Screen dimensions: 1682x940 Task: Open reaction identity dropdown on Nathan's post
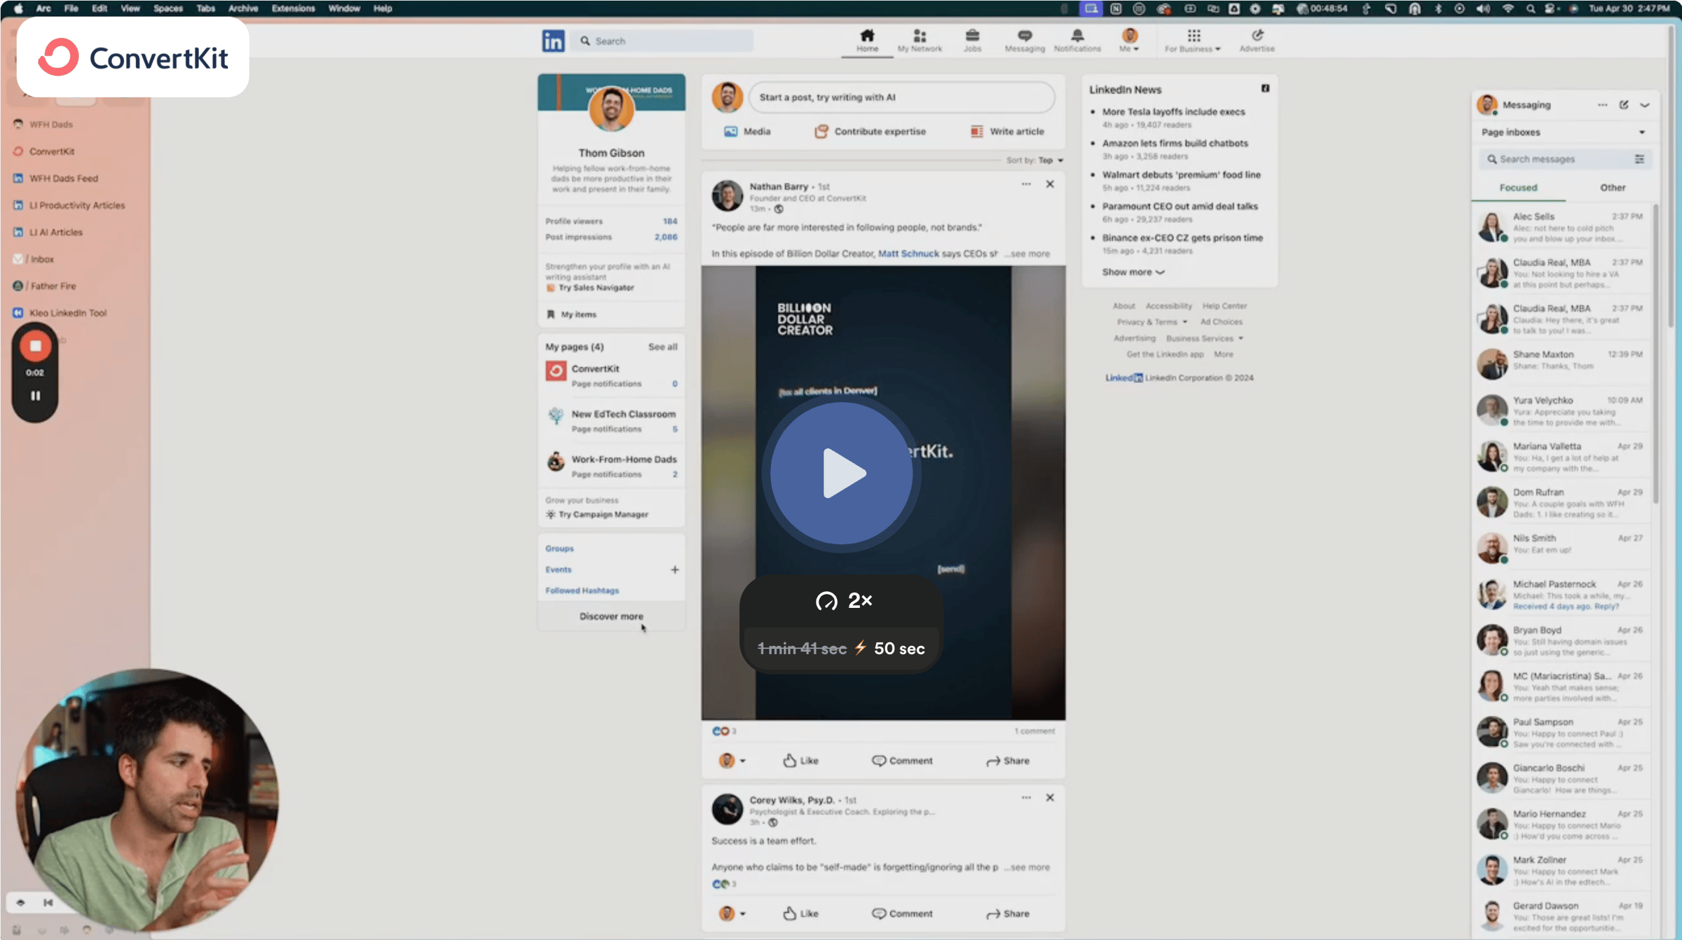click(732, 760)
